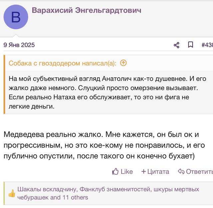Add post to multi-quote with Цитата
This screenshot has width=213, height=208.
pyautogui.click(x=155, y=171)
